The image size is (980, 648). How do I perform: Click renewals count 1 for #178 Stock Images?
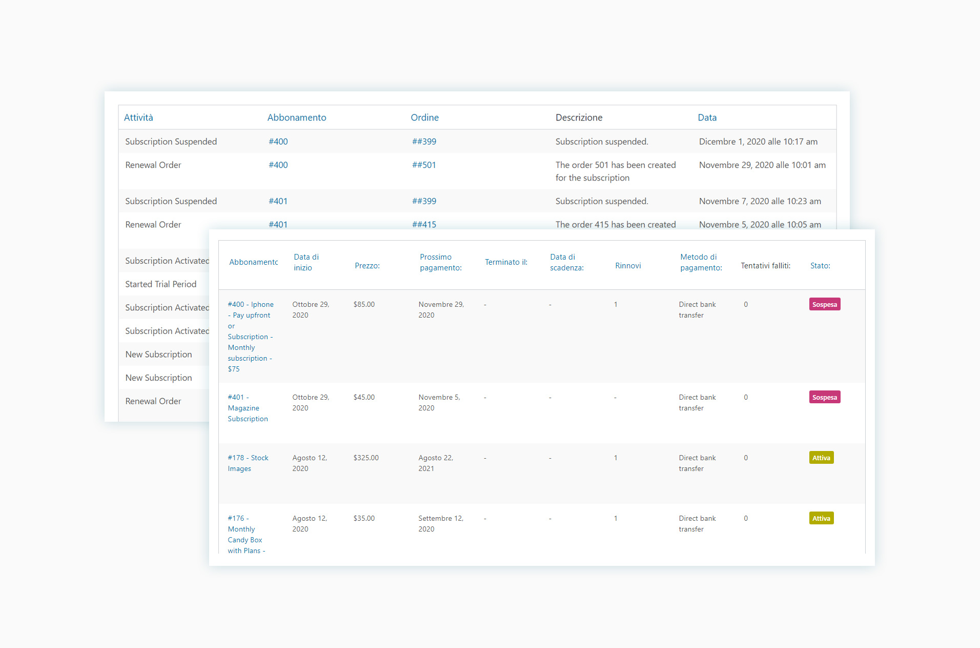[x=616, y=458]
